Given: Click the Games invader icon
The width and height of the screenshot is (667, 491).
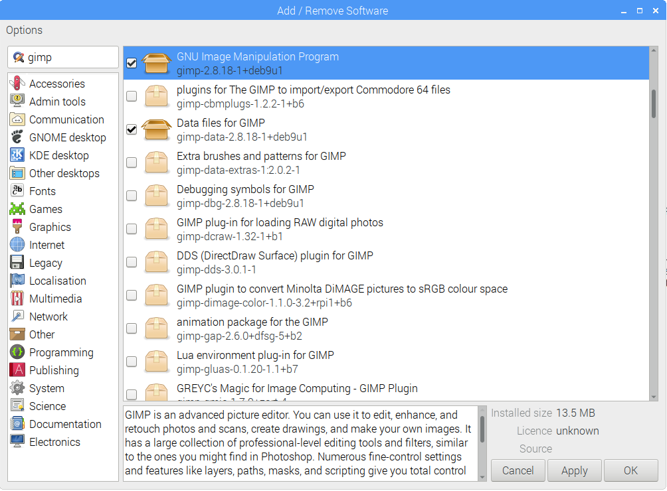Looking at the screenshot, I should pos(17,209).
